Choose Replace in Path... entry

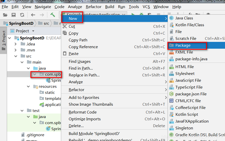point(115,75)
